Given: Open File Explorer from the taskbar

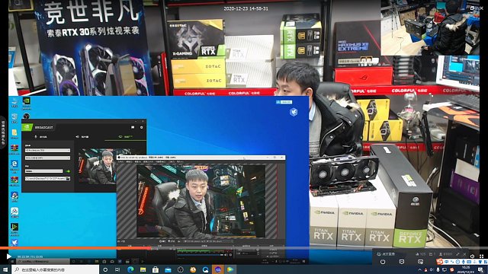Looking at the screenshot, I should [x=143, y=269].
